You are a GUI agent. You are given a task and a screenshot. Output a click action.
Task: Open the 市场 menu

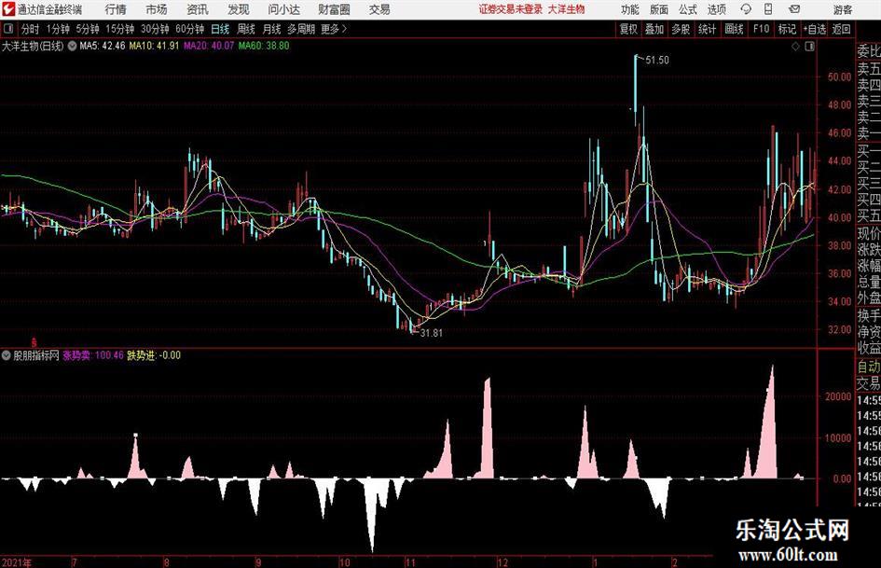157,9
